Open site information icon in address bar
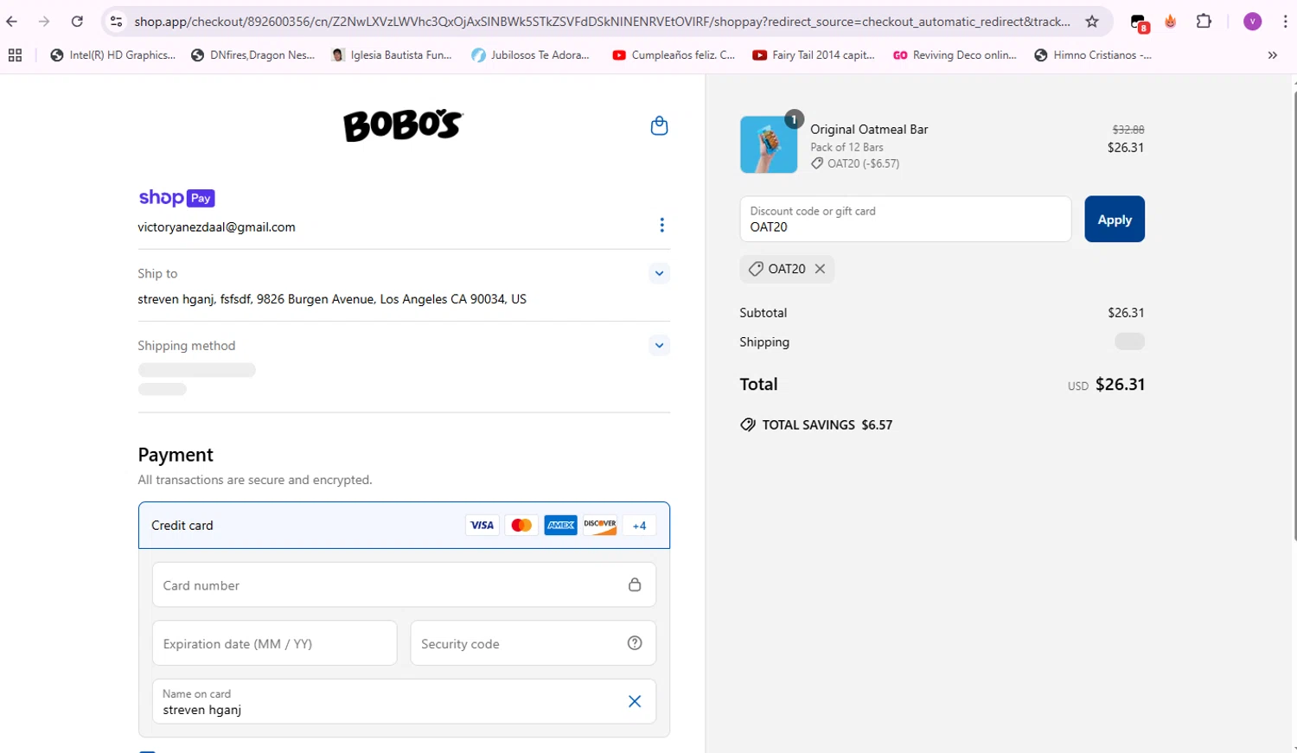This screenshot has height=753, width=1297. click(x=117, y=22)
